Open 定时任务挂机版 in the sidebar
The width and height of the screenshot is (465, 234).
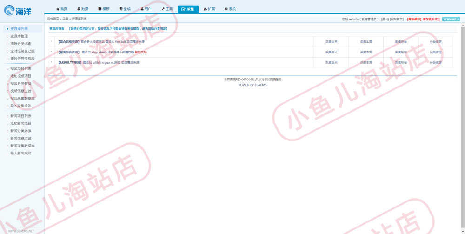[22, 59]
